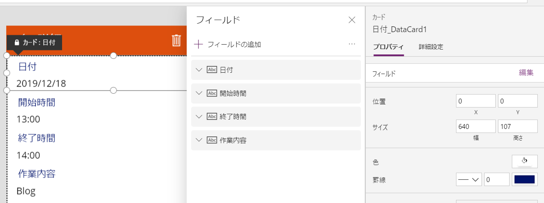
Task: Click the 幅 size input showing 640
Action: (476, 127)
